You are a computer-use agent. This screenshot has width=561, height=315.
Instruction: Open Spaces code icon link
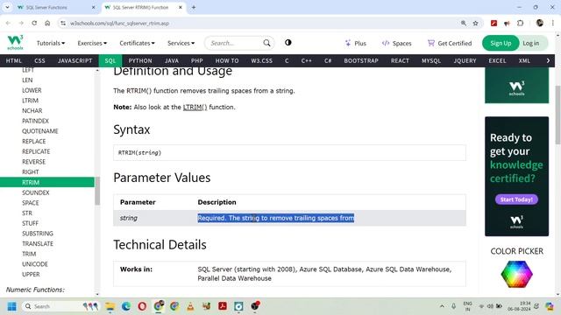(x=396, y=43)
